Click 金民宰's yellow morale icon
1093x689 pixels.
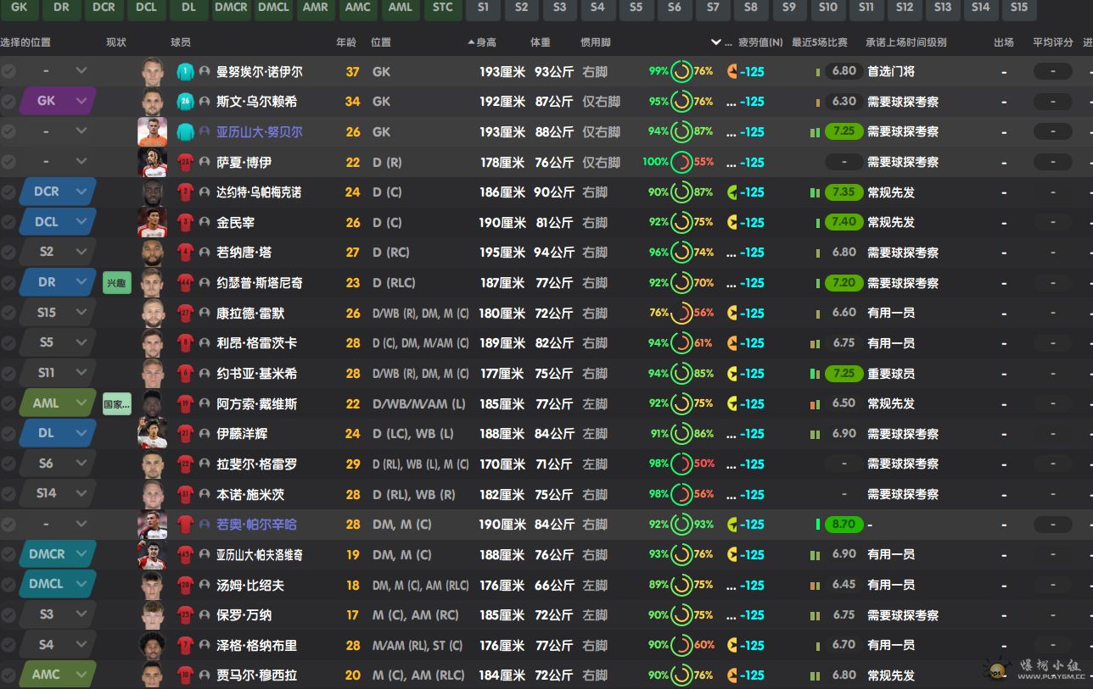[732, 223]
